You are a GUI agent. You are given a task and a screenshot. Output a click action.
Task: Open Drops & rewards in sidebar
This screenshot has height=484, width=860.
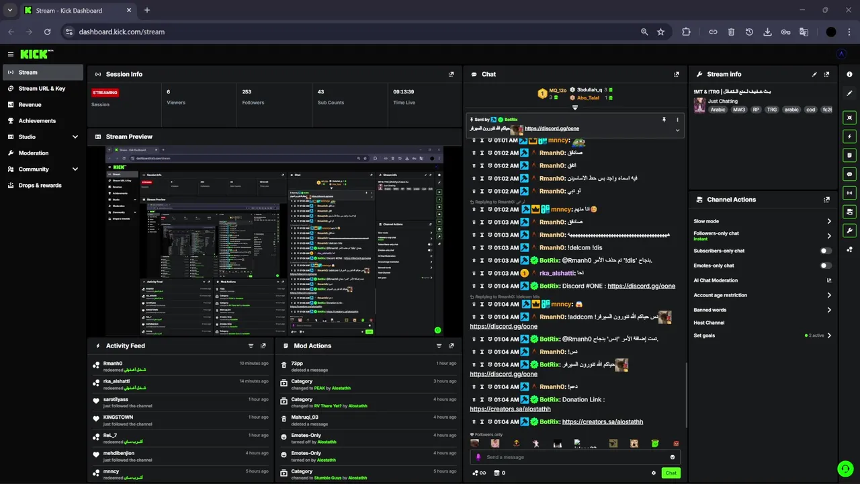(x=43, y=186)
